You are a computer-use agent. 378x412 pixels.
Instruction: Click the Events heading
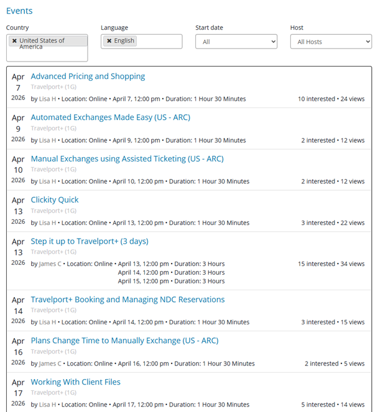[x=19, y=11]
